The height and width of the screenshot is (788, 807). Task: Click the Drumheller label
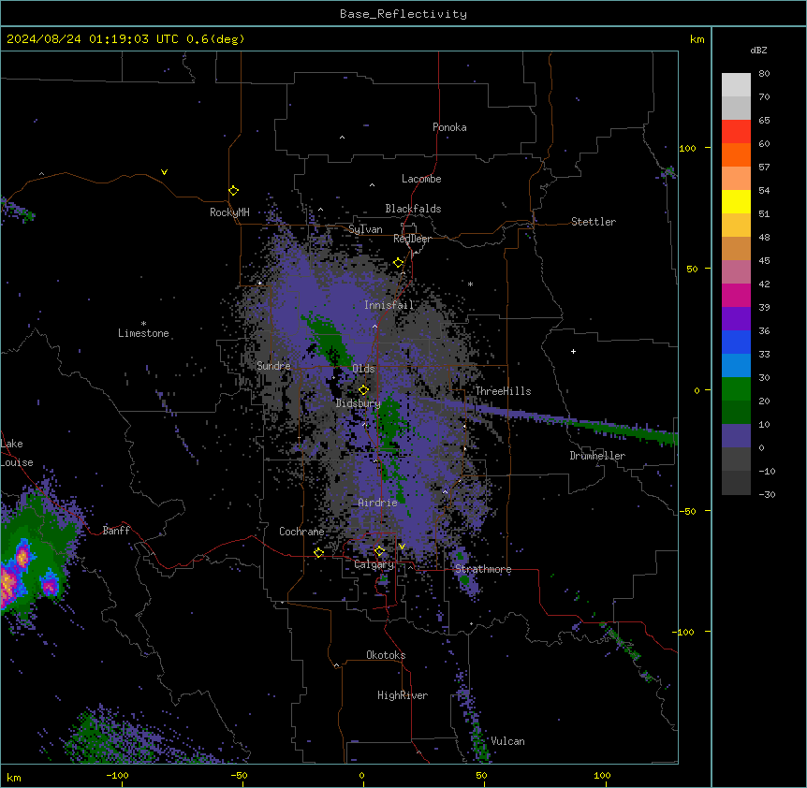click(x=597, y=456)
